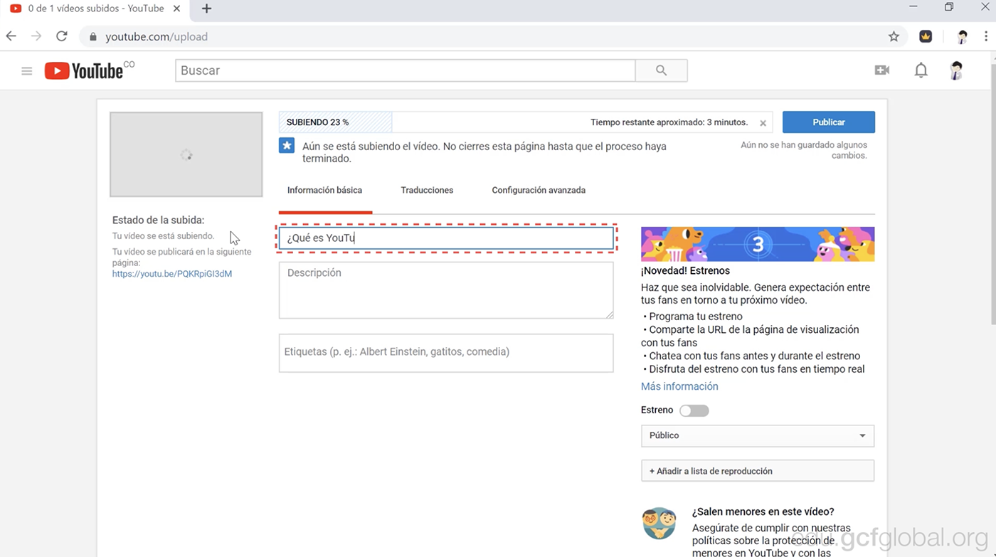Screen dimensions: 996x557
Task: Click 'Tu vídeo se está subiendo.' status text
Action: point(163,236)
